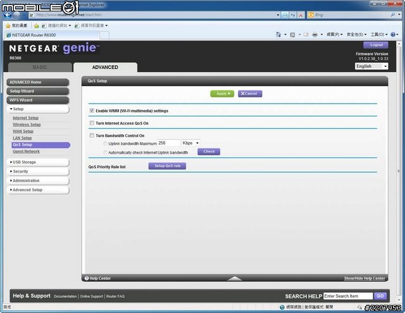This screenshot has width=405, height=313.
Task: Click the Check bandwidth button
Action: click(x=209, y=152)
